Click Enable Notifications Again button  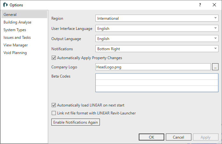[x=76, y=122]
